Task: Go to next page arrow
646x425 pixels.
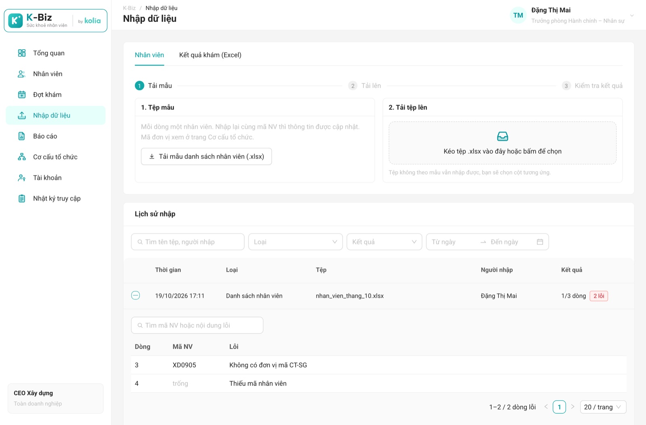Action: coord(573,407)
